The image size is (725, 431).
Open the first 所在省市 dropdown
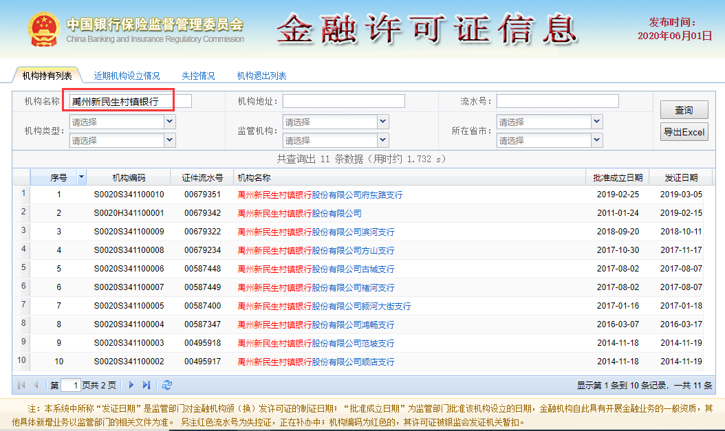point(597,122)
